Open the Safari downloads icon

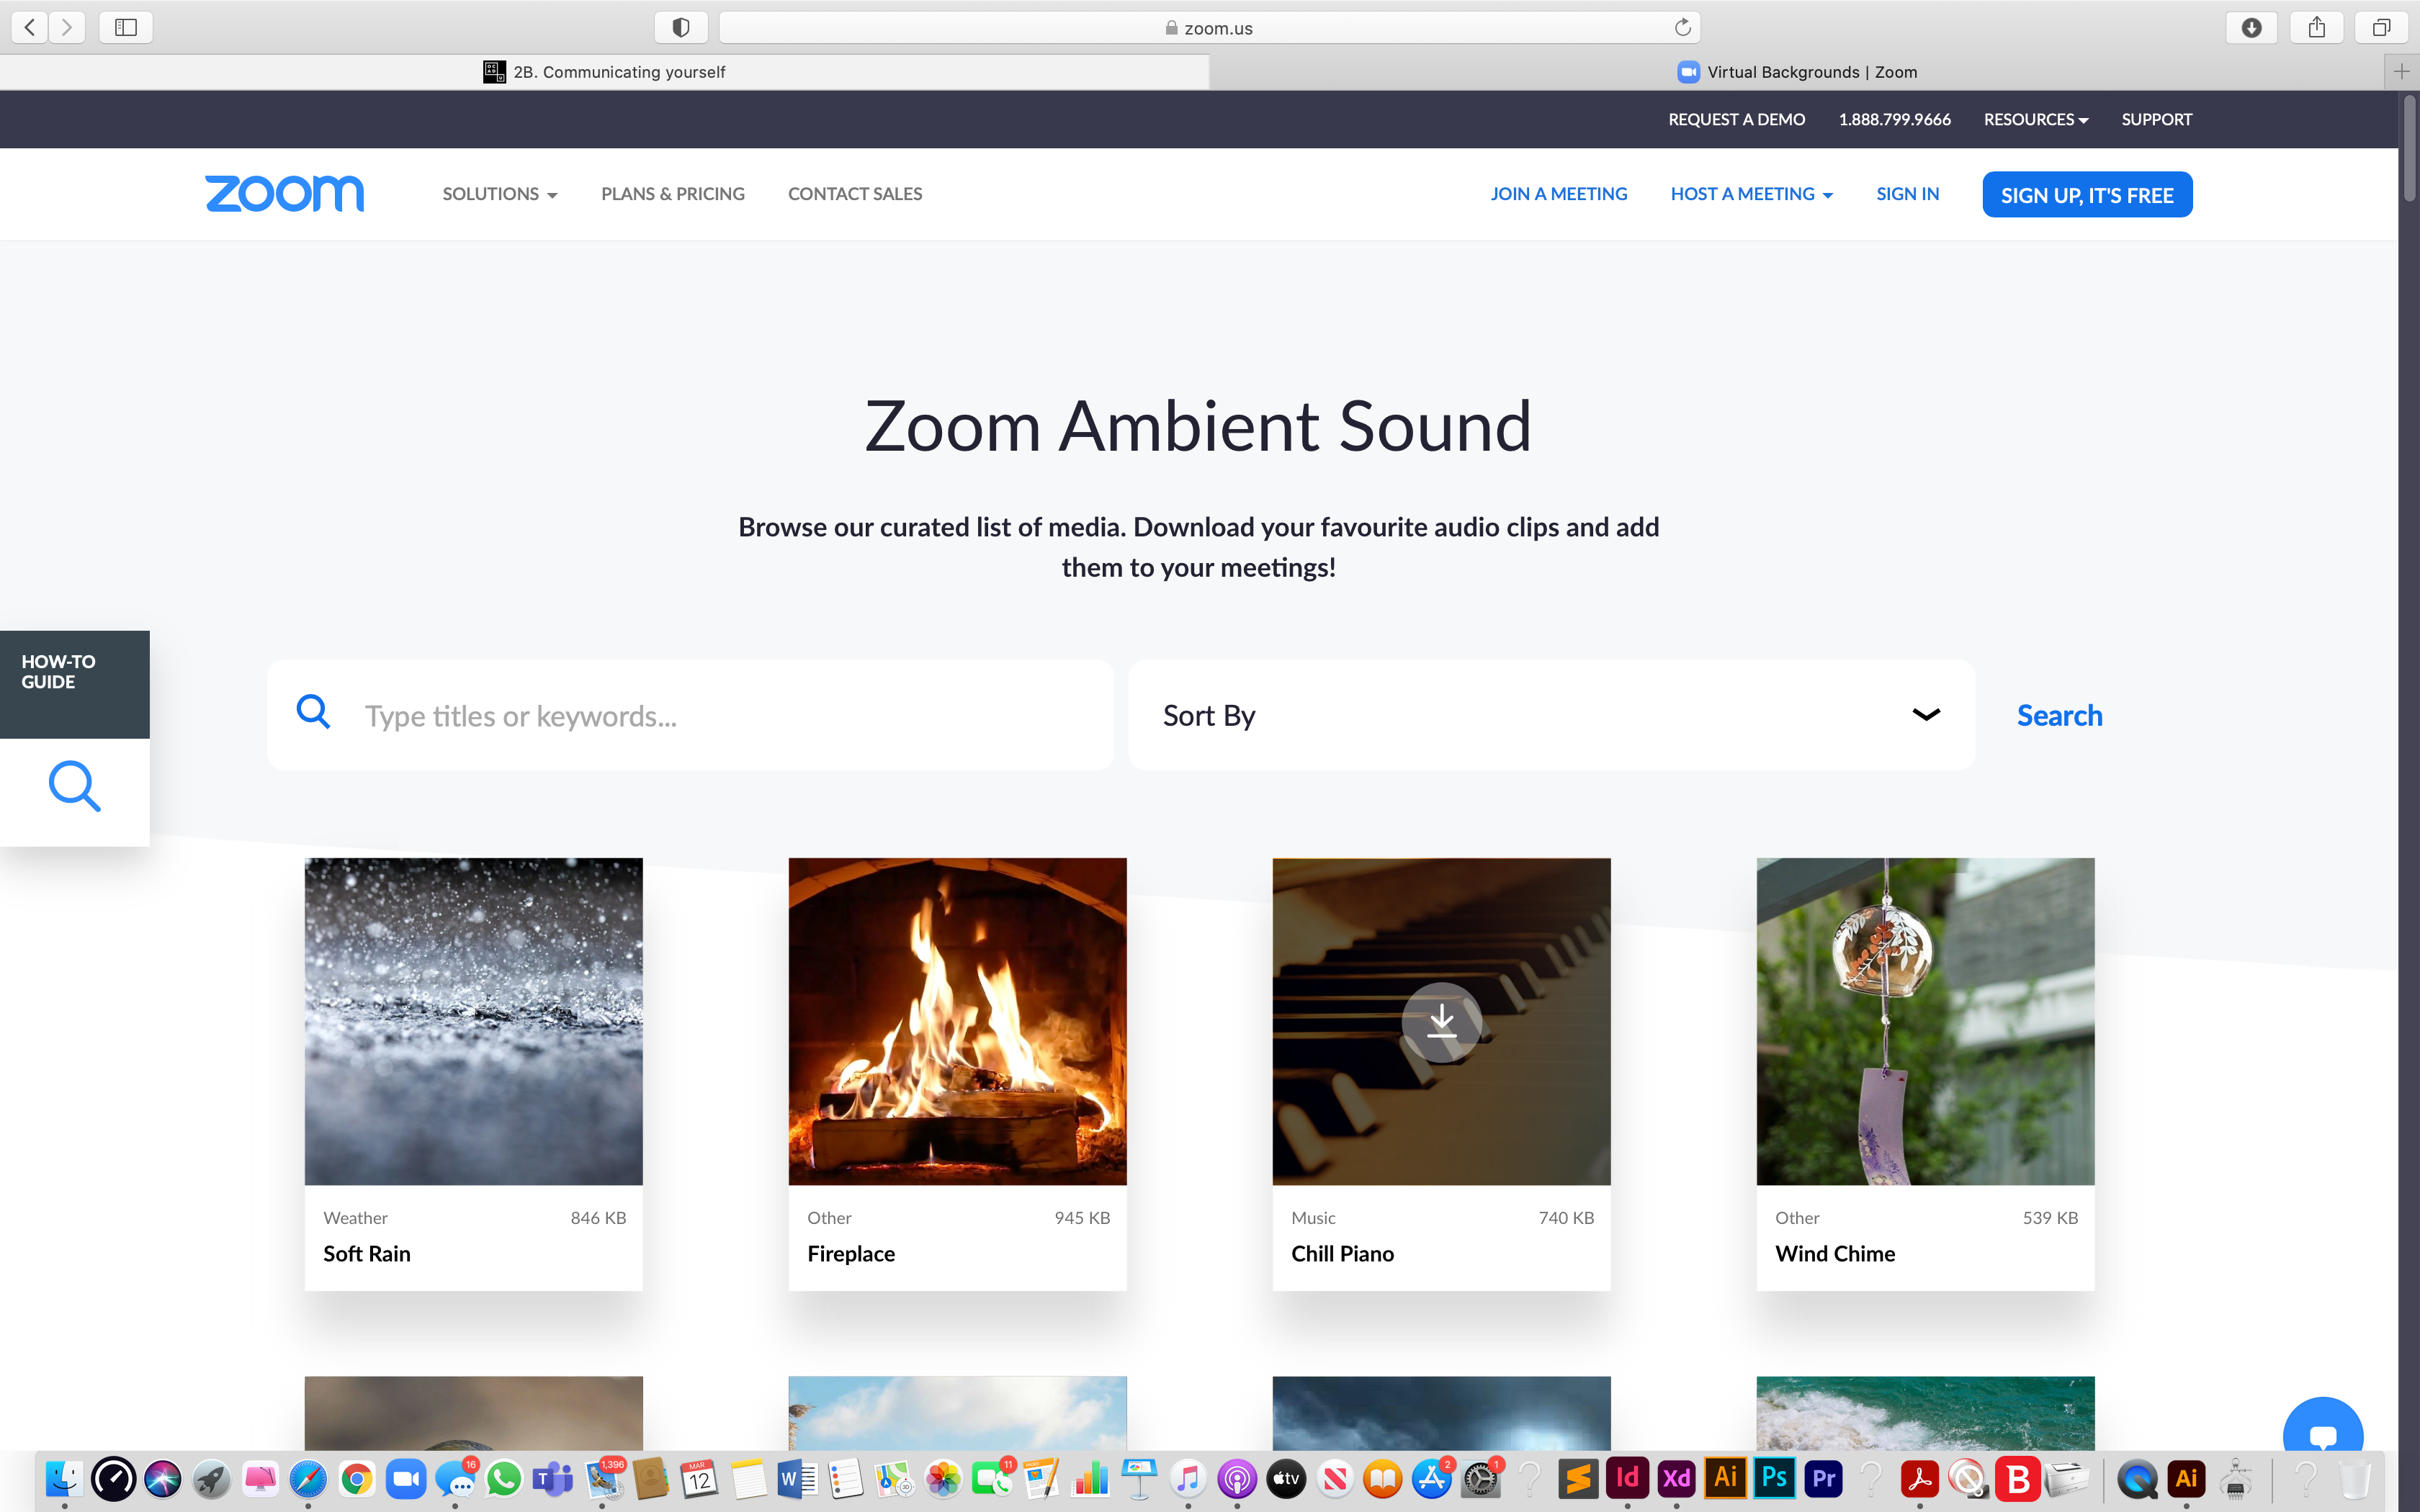(2251, 27)
